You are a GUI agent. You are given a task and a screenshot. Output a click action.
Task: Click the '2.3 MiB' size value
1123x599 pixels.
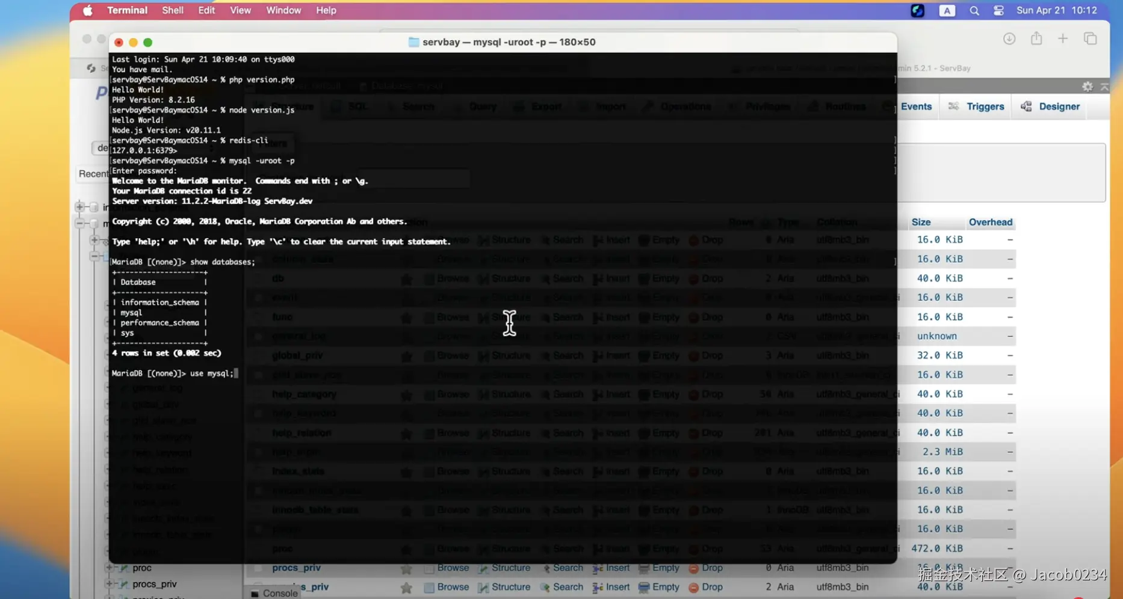coord(942,452)
